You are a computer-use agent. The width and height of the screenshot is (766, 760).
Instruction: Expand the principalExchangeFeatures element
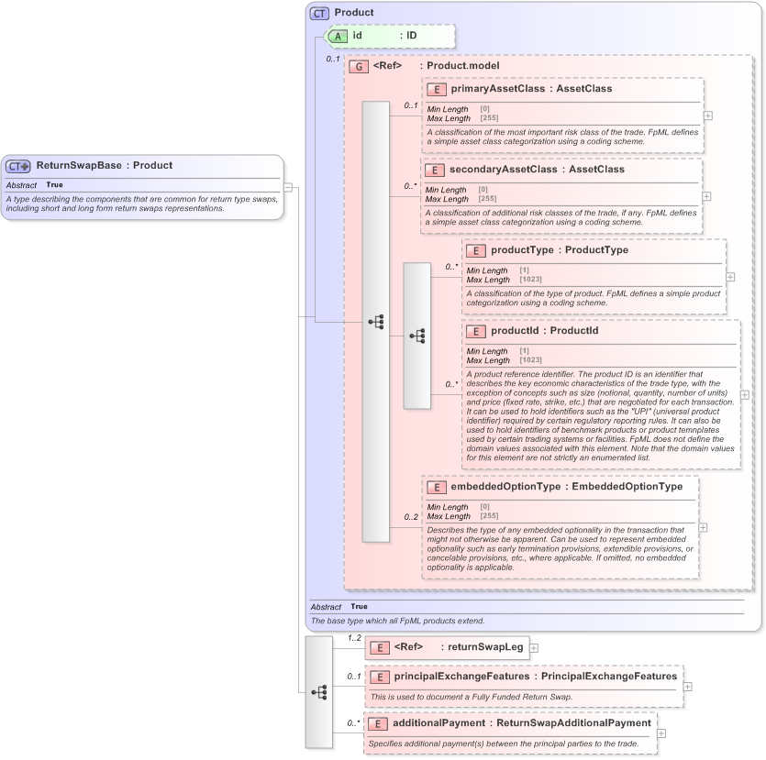tap(688, 687)
